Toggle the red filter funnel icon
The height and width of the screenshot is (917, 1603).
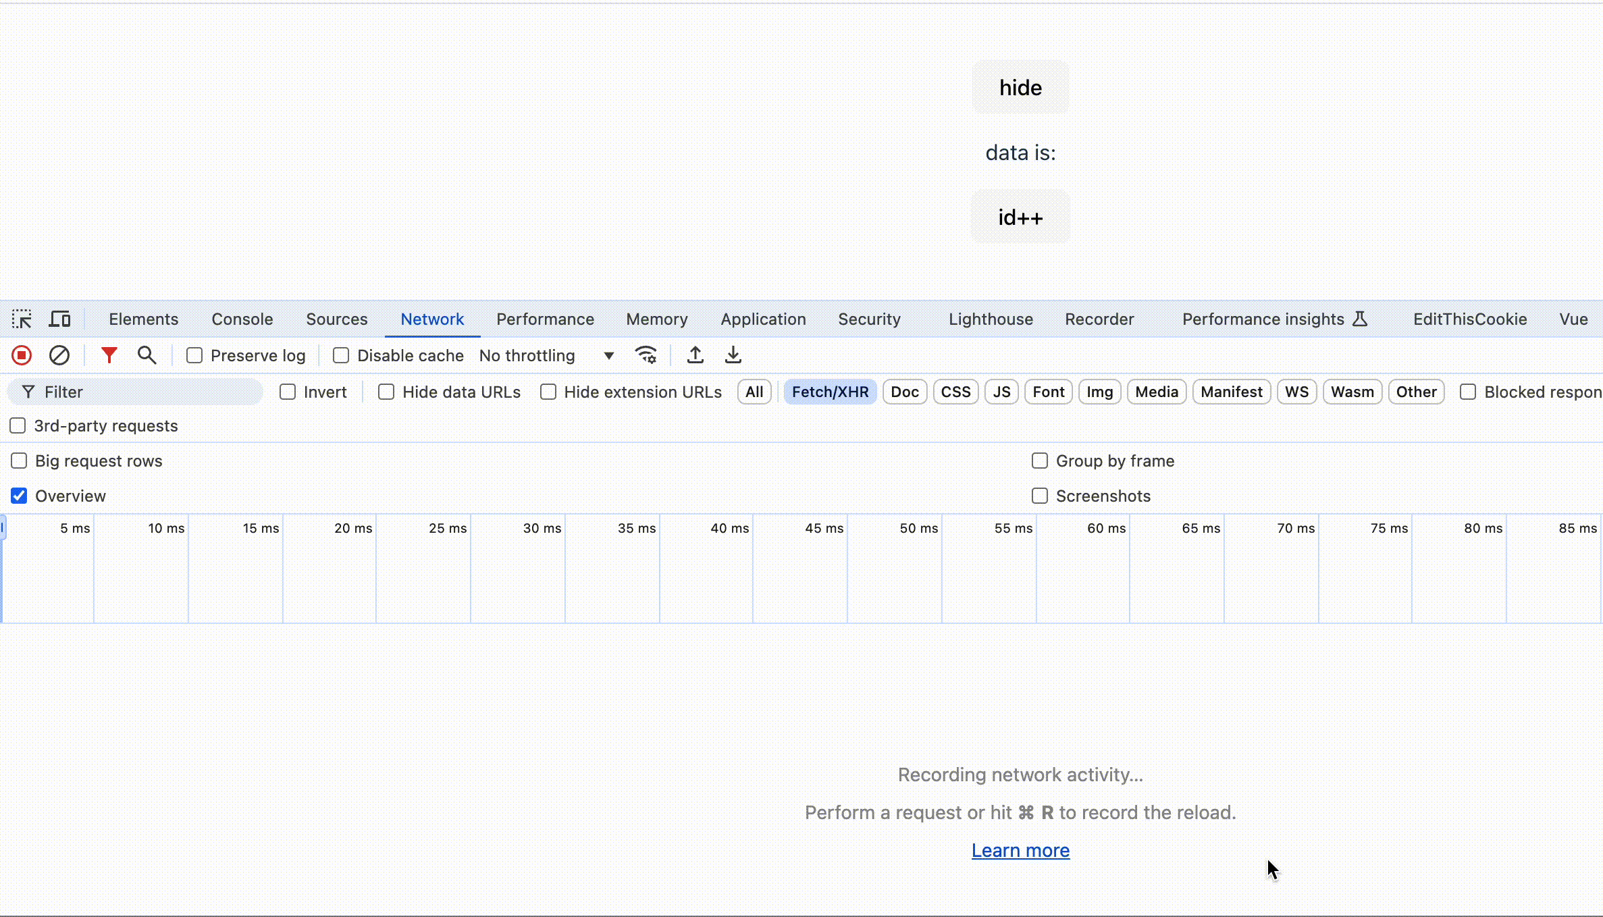pyautogui.click(x=109, y=355)
